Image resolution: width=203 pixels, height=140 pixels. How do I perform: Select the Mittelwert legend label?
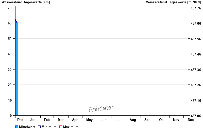click(27, 127)
